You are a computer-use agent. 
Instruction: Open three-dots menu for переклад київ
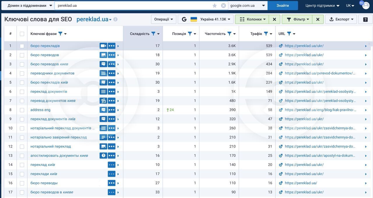(112, 165)
